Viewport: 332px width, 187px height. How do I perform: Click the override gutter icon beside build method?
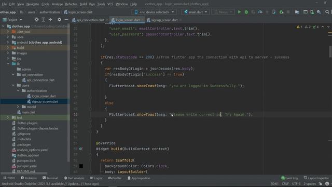[x=81, y=149]
